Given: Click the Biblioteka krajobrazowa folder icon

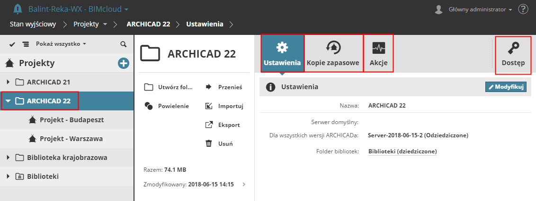Looking at the screenshot, I should (x=20, y=158).
